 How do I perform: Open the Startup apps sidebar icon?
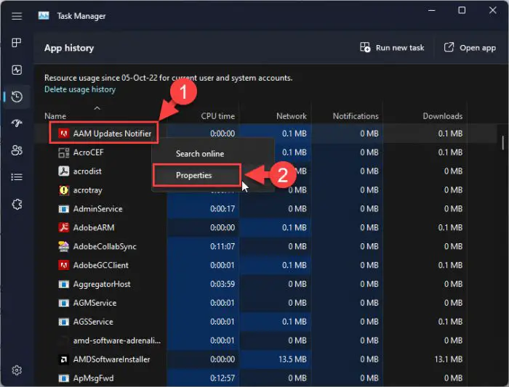coord(17,123)
